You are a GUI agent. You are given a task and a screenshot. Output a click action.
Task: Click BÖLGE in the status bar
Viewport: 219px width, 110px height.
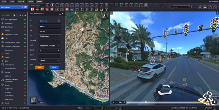(x=80, y=108)
